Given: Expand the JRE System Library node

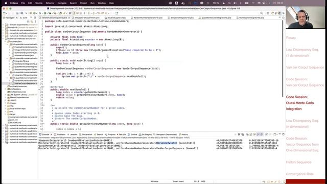Looking at the screenshot, I should 6,95.
